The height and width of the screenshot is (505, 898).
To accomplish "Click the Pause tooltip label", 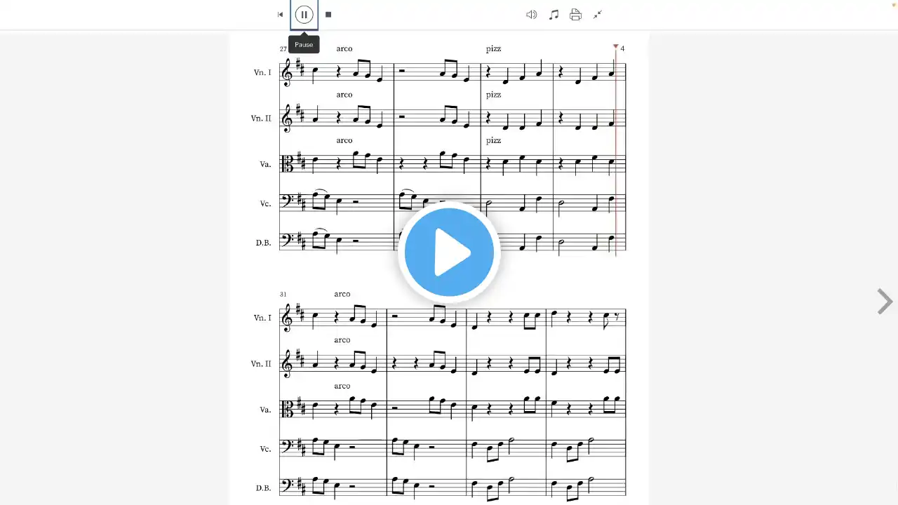I will click(x=304, y=44).
